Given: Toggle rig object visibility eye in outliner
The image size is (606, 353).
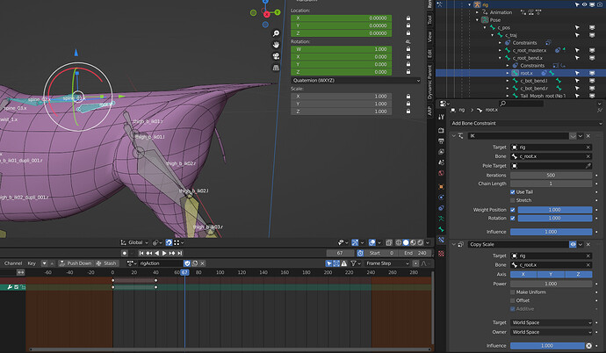Looking at the screenshot, I should coord(584,4).
